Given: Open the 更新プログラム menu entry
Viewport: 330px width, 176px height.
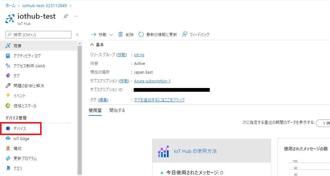Looking at the screenshot, I should [x=25, y=159].
